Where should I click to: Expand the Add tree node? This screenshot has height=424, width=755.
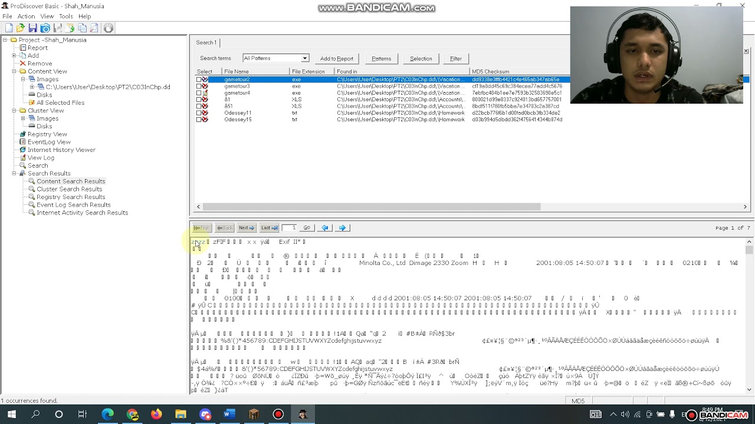14,55
